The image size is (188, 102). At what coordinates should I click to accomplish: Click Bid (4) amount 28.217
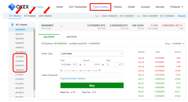click(x=177, y=92)
